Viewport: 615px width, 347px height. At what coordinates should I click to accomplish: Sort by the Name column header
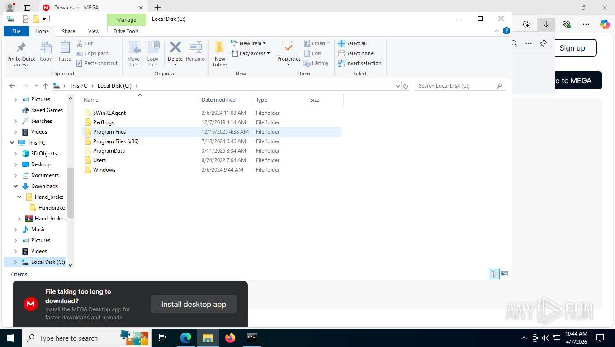(140, 100)
